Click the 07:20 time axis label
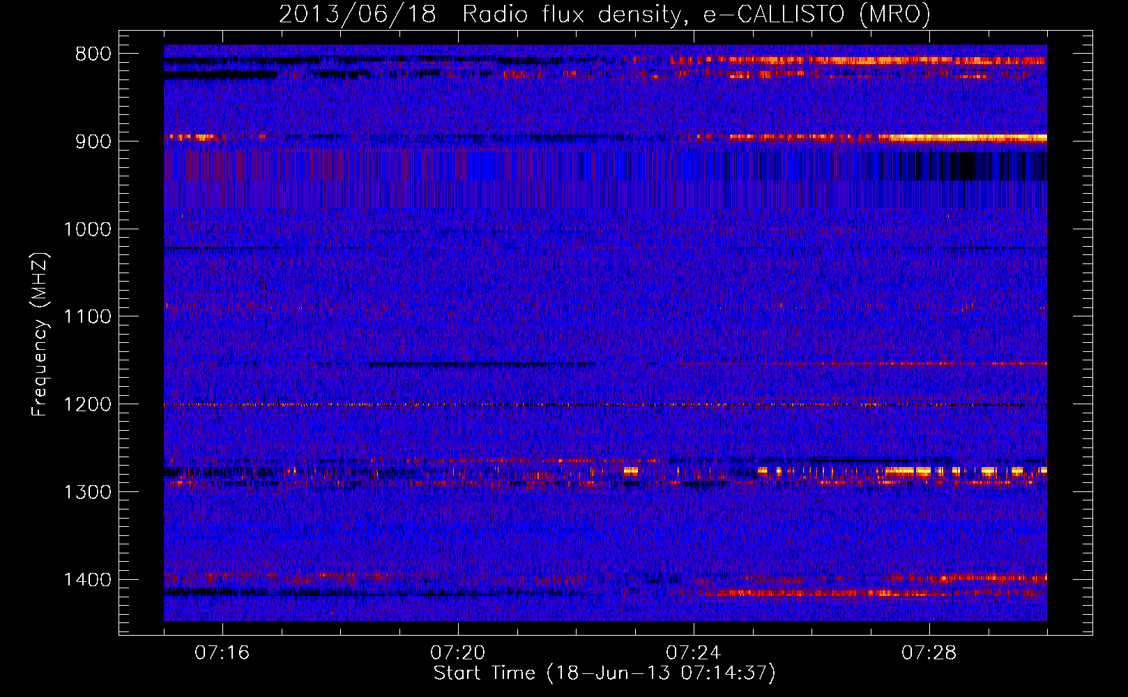 [x=458, y=653]
